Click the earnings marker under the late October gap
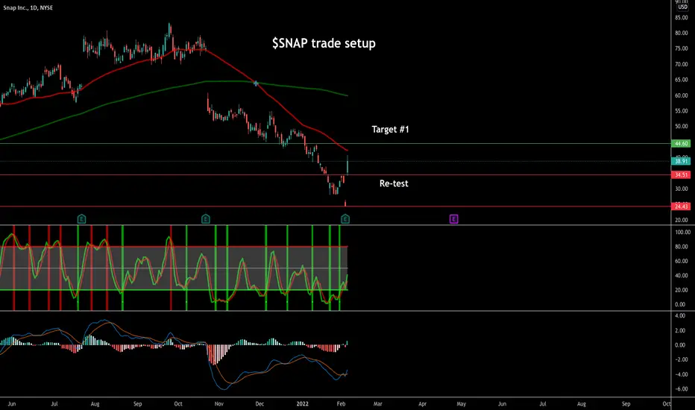 206,219
